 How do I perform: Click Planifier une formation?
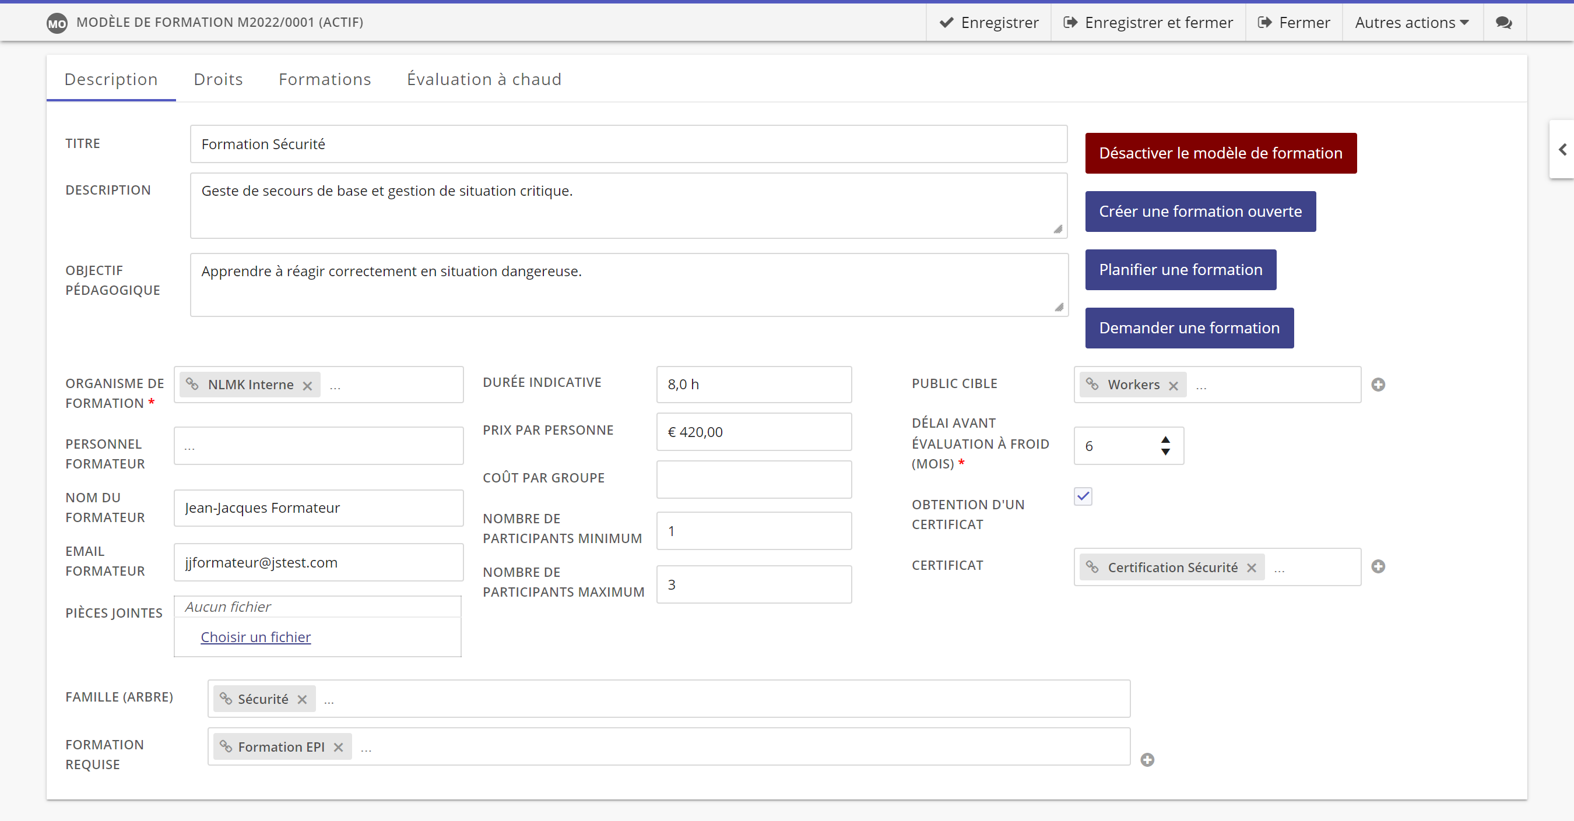click(1180, 269)
